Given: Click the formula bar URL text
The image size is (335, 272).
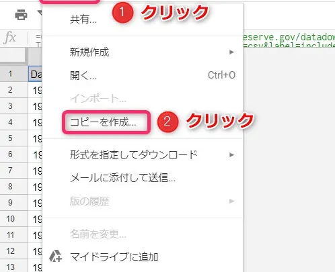Looking at the screenshot, I should 289,40.
